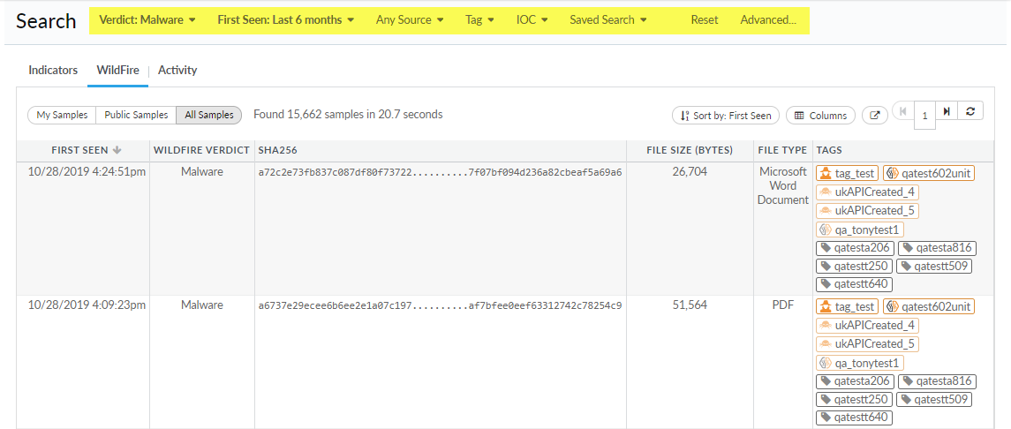Click the tag_test tag in the first row
This screenshot has width=1011, height=429.
(847, 173)
